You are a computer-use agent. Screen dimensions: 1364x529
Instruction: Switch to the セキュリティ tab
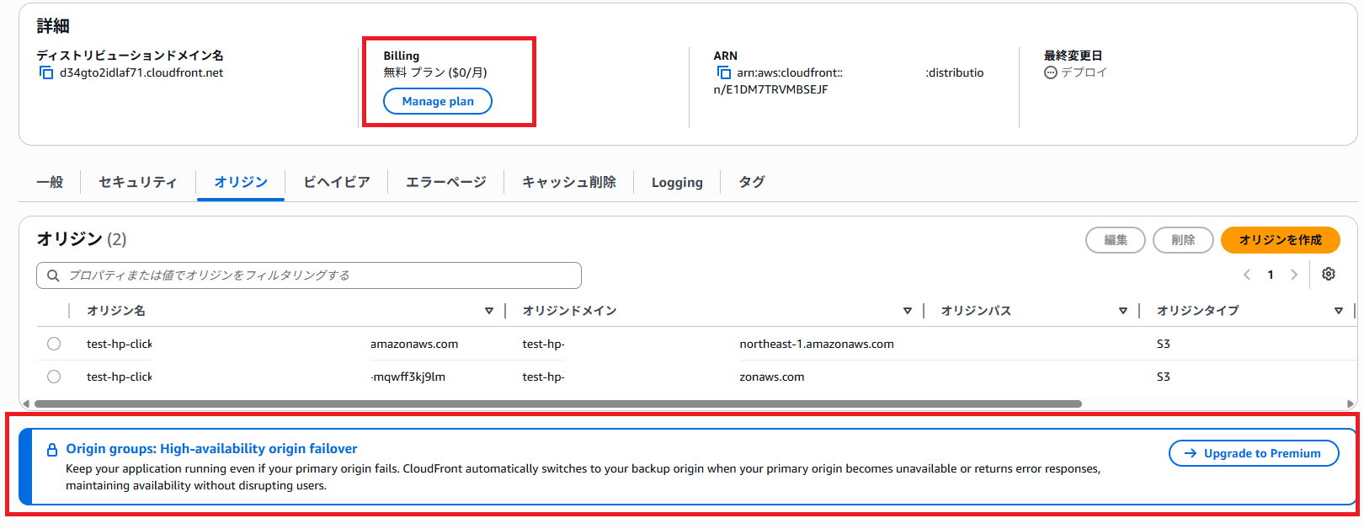[x=138, y=182]
